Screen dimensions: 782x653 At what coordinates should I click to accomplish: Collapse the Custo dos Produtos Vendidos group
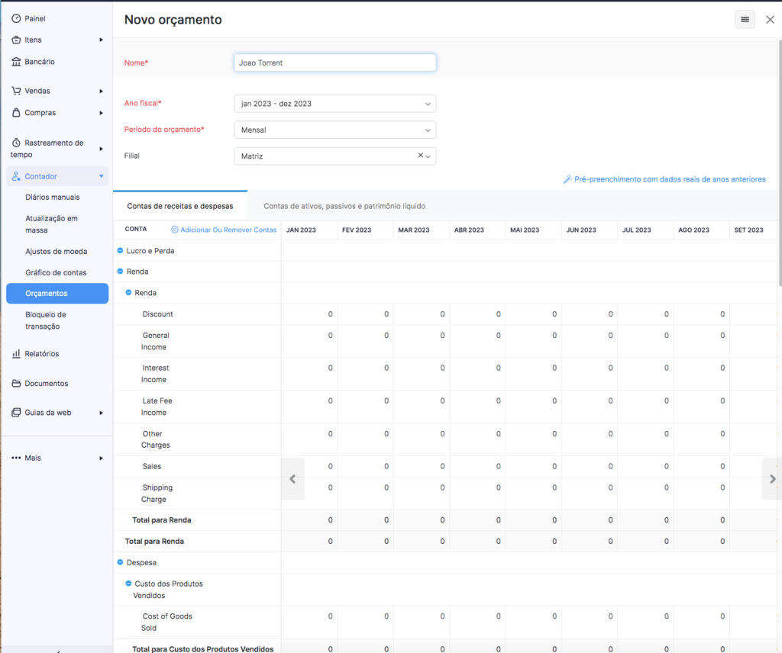128,584
